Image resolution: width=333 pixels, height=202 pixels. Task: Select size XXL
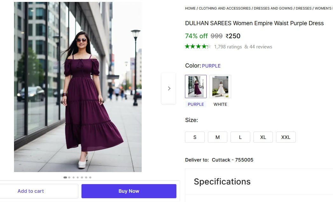[286, 137]
